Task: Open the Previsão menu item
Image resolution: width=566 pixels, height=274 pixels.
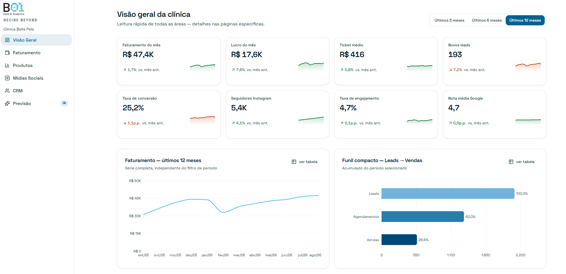Action: point(37,103)
